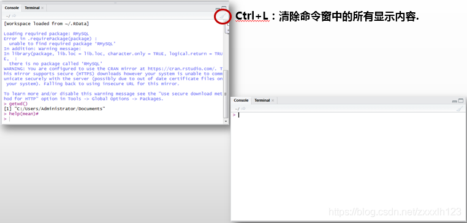Click the 'To learn more and/or disable' line
Viewport: 467px width, 223px height.
(x=113, y=94)
